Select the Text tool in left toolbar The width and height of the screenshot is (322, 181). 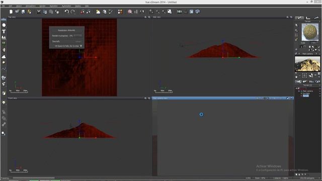[x=4, y=31]
